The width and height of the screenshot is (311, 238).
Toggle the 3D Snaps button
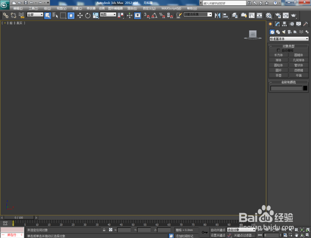click(x=146, y=16)
